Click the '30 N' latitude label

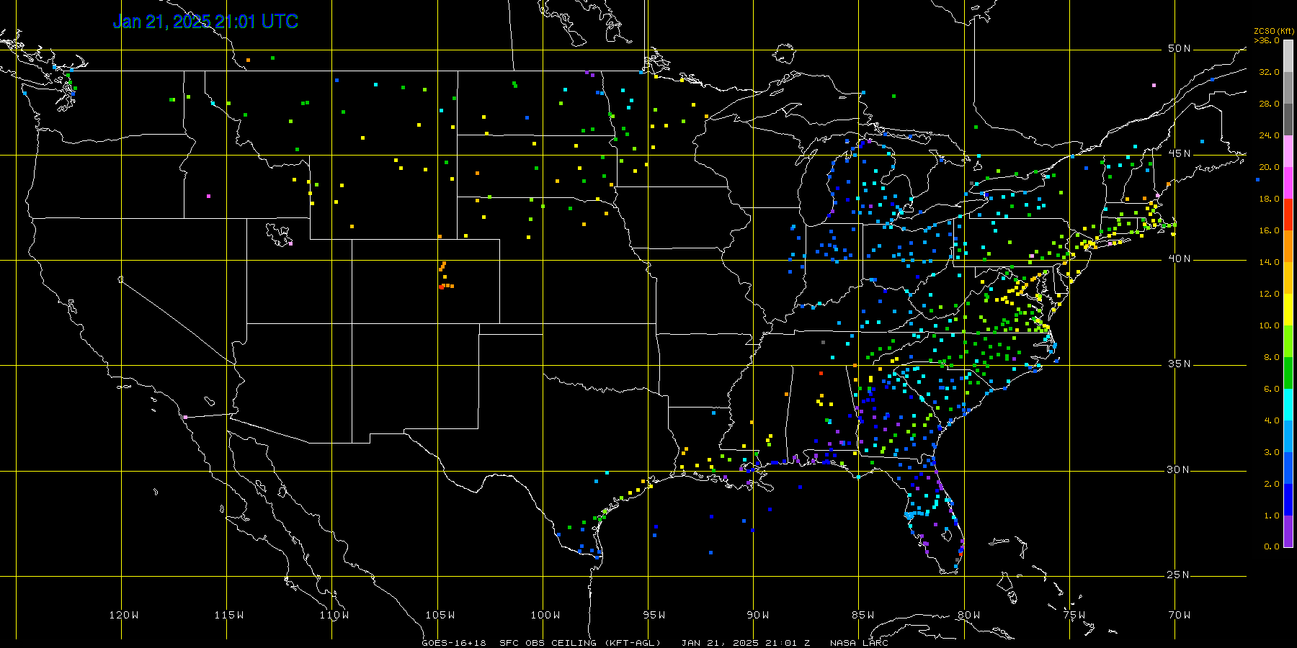tap(1180, 469)
